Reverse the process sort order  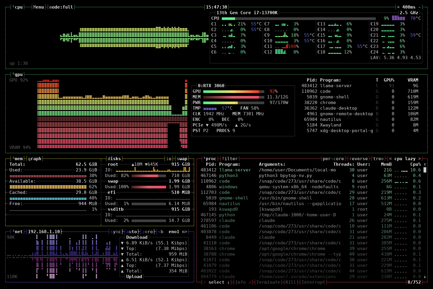point(359,159)
